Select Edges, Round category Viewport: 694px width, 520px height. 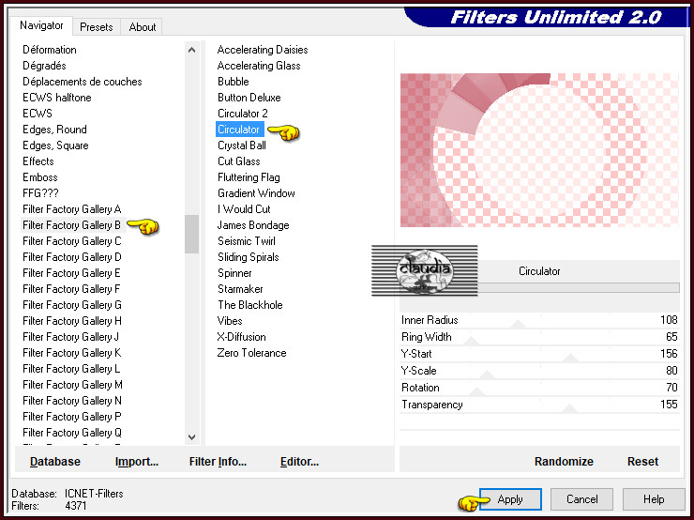pos(55,130)
